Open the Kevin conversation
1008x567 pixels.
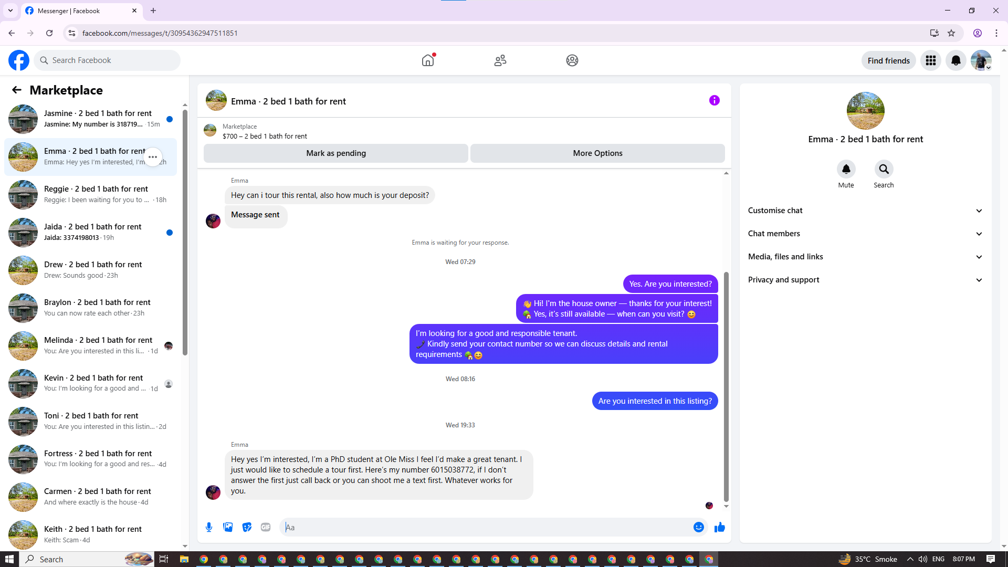tap(91, 384)
